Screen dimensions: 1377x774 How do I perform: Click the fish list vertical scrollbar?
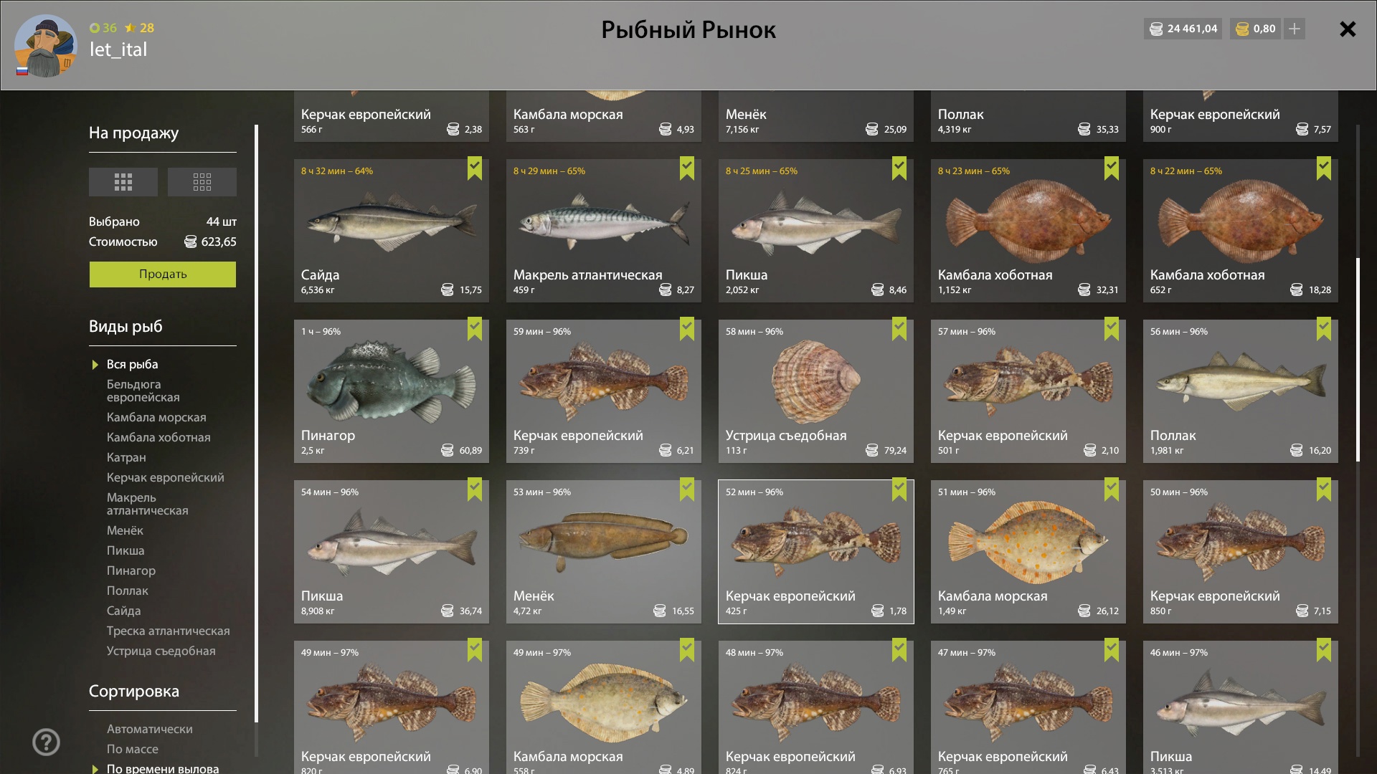[1358, 360]
